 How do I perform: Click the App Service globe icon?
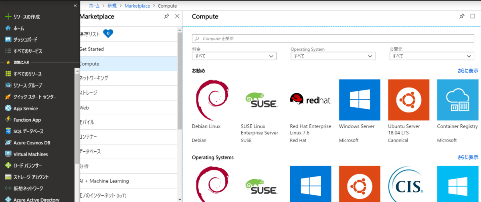[x=8, y=108]
